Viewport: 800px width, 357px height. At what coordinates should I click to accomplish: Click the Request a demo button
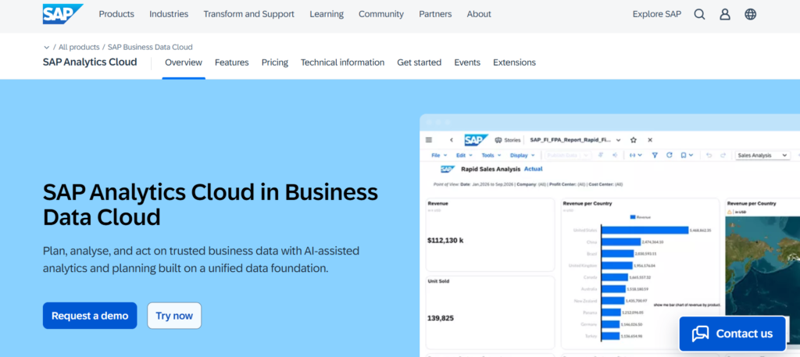click(90, 316)
